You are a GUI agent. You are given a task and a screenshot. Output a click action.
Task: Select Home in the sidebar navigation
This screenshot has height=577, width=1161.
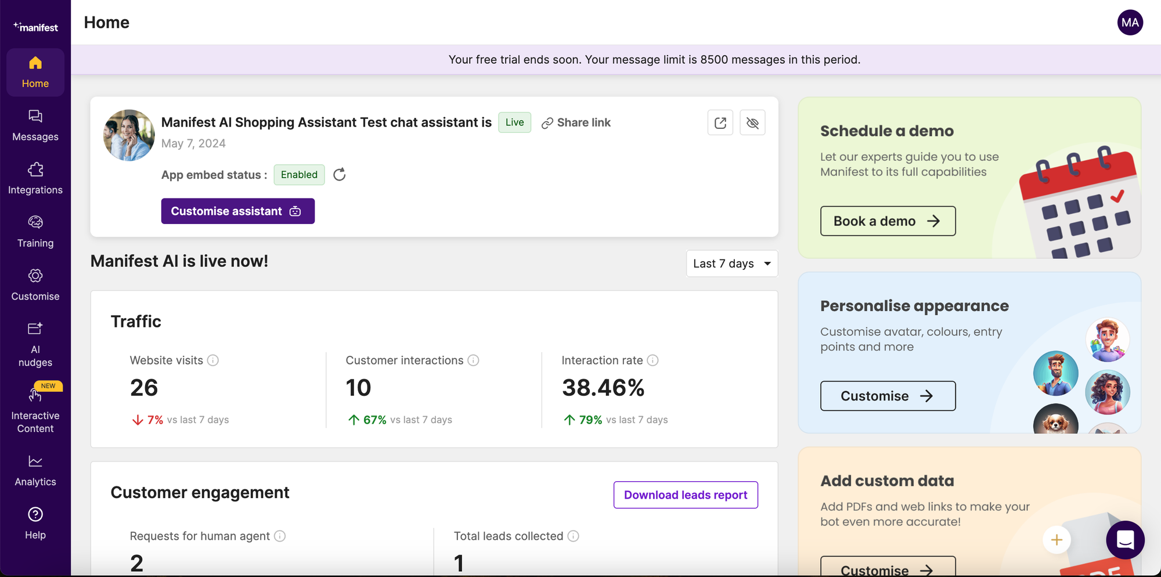coord(35,72)
